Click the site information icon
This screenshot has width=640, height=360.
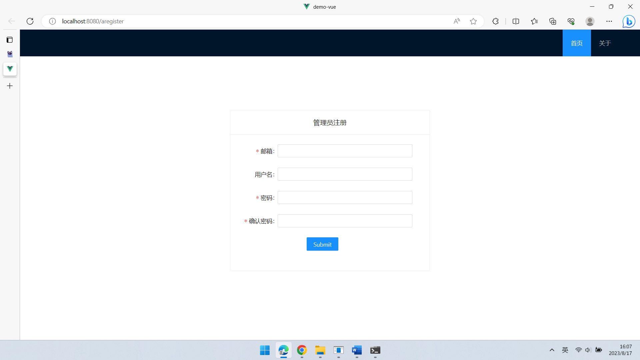pyautogui.click(x=52, y=21)
